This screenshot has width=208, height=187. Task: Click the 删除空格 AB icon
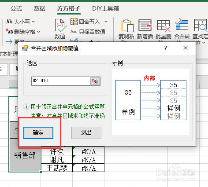click(x=9, y=31)
